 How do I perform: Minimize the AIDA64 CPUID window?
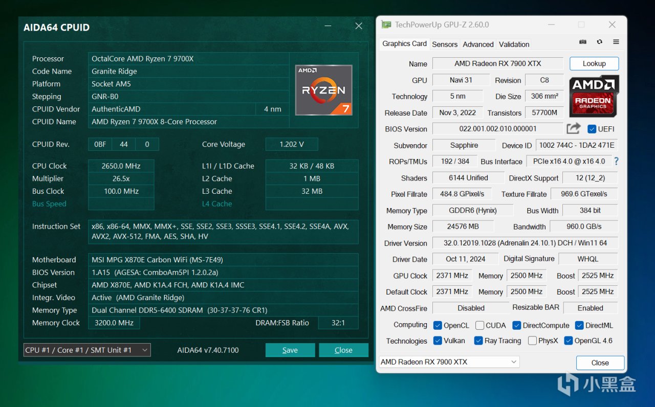point(329,26)
